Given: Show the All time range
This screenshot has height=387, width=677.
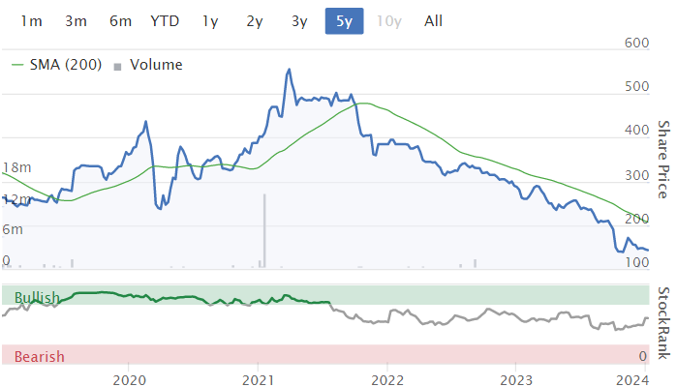Looking at the screenshot, I should (x=433, y=21).
